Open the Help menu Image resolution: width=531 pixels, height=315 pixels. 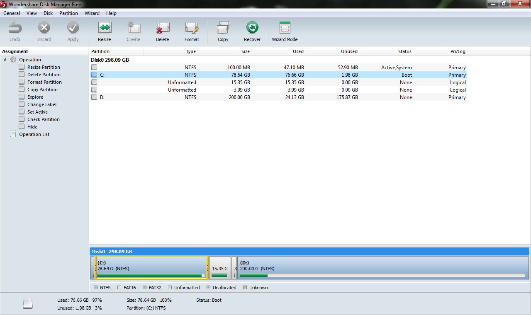click(111, 13)
